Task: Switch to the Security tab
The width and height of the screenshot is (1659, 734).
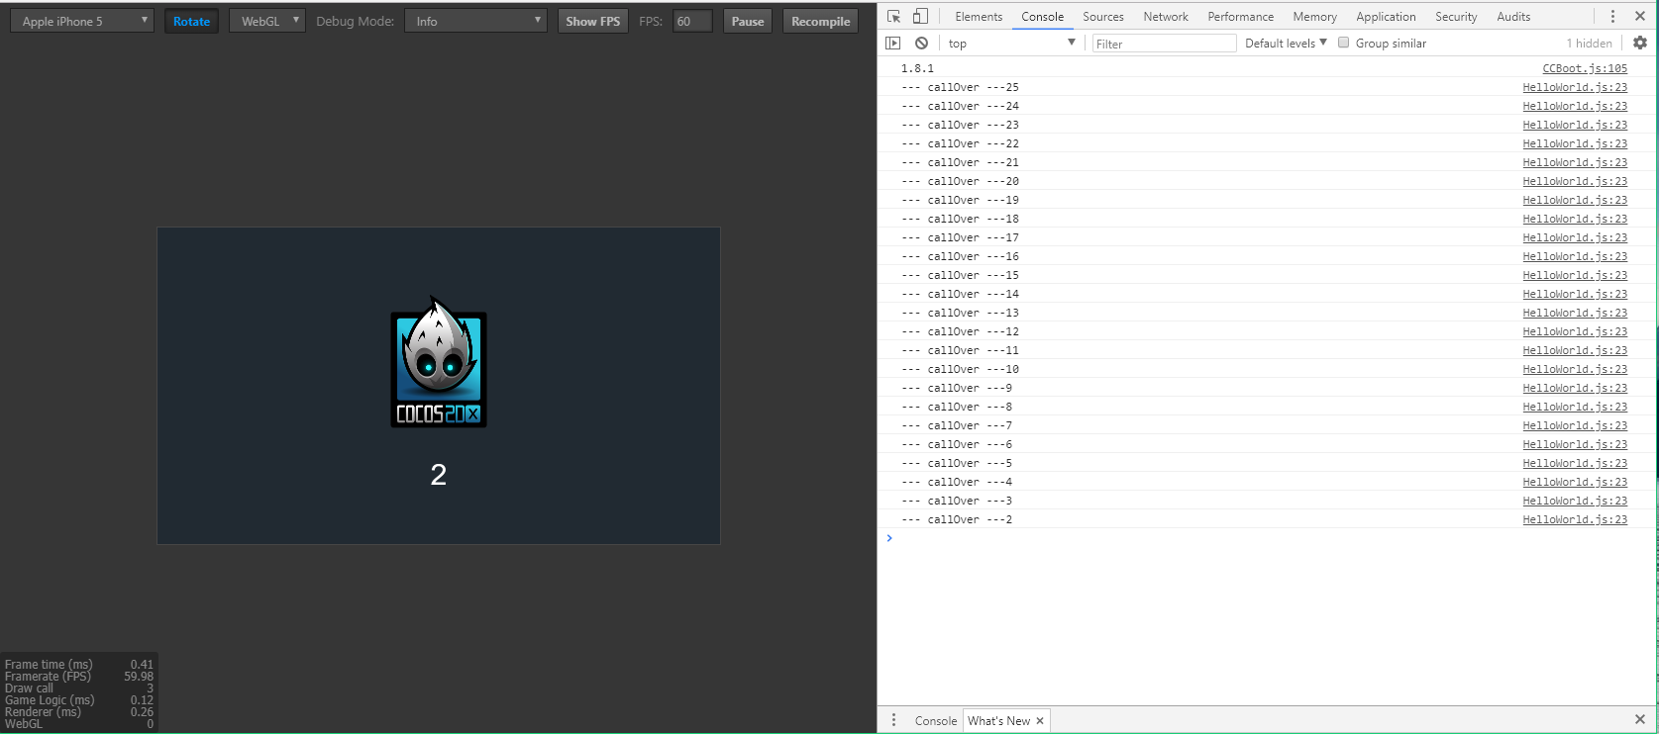Action: [1456, 17]
